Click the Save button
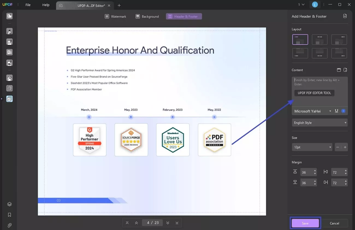The height and width of the screenshot is (230, 355). 305,223
